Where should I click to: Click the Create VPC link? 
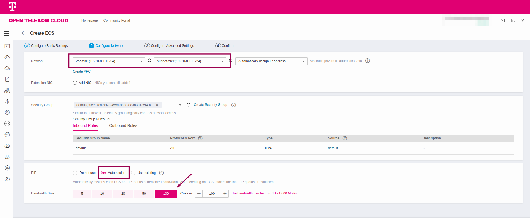point(82,71)
